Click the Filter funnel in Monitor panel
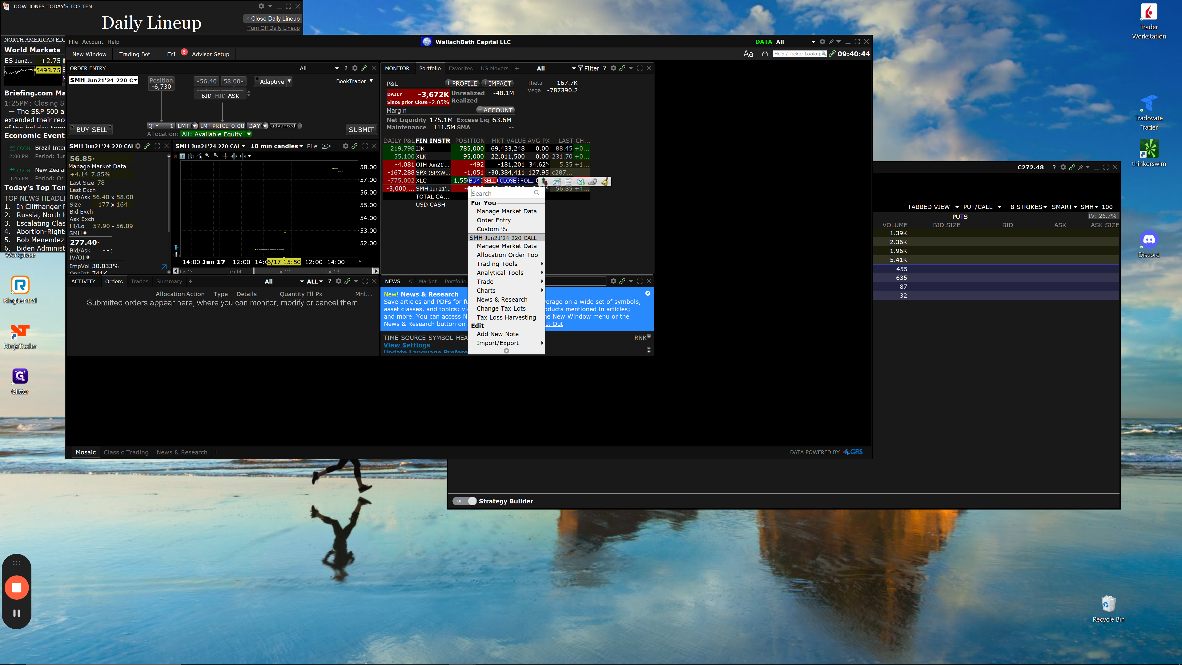 pos(588,68)
